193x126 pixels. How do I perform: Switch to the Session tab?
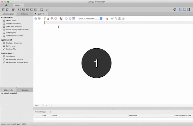tap(25, 90)
